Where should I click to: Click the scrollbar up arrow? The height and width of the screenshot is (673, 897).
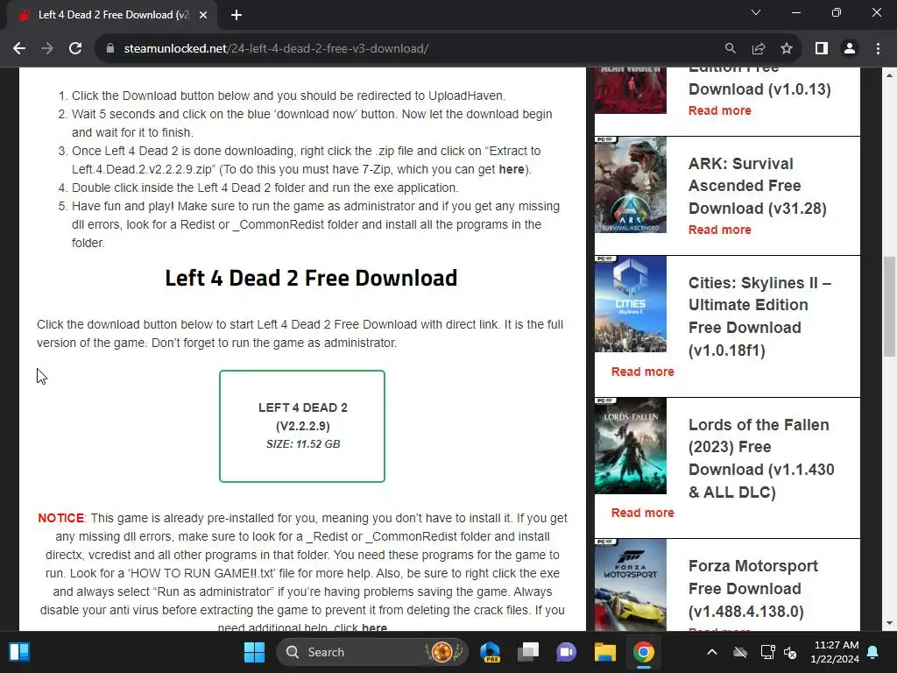click(x=889, y=75)
